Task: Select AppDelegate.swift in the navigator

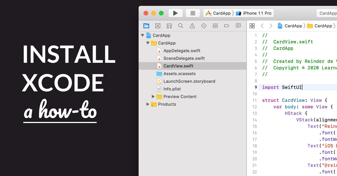Action: point(182,51)
